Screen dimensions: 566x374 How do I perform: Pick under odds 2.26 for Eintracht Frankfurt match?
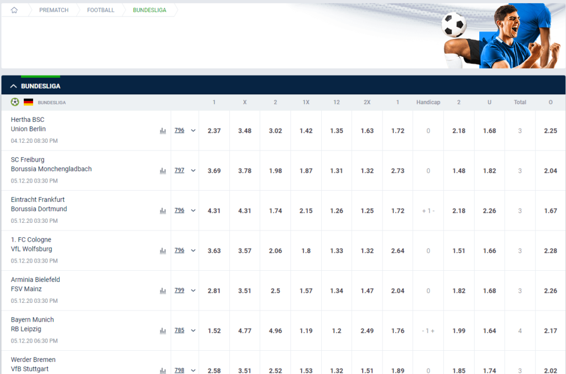(490, 210)
